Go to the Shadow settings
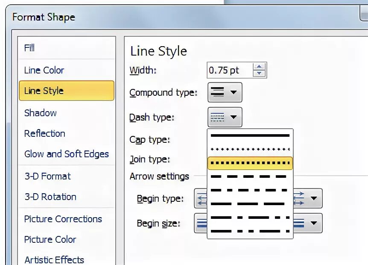Image resolution: width=368 pixels, height=265 pixels. (x=41, y=113)
